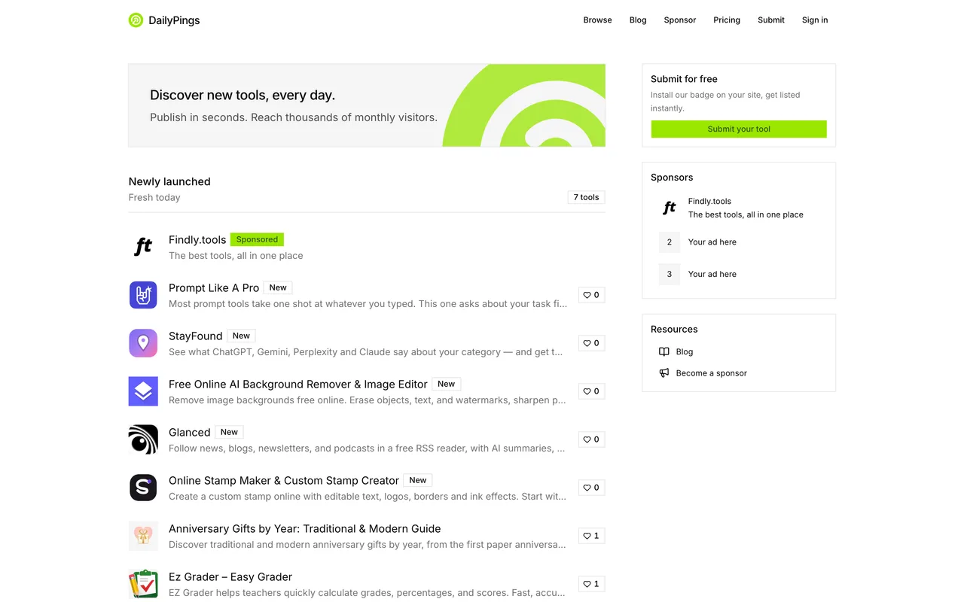The image size is (964, 602).
Task: Upvote StayFound with the heart button
Action: (591, 343)
